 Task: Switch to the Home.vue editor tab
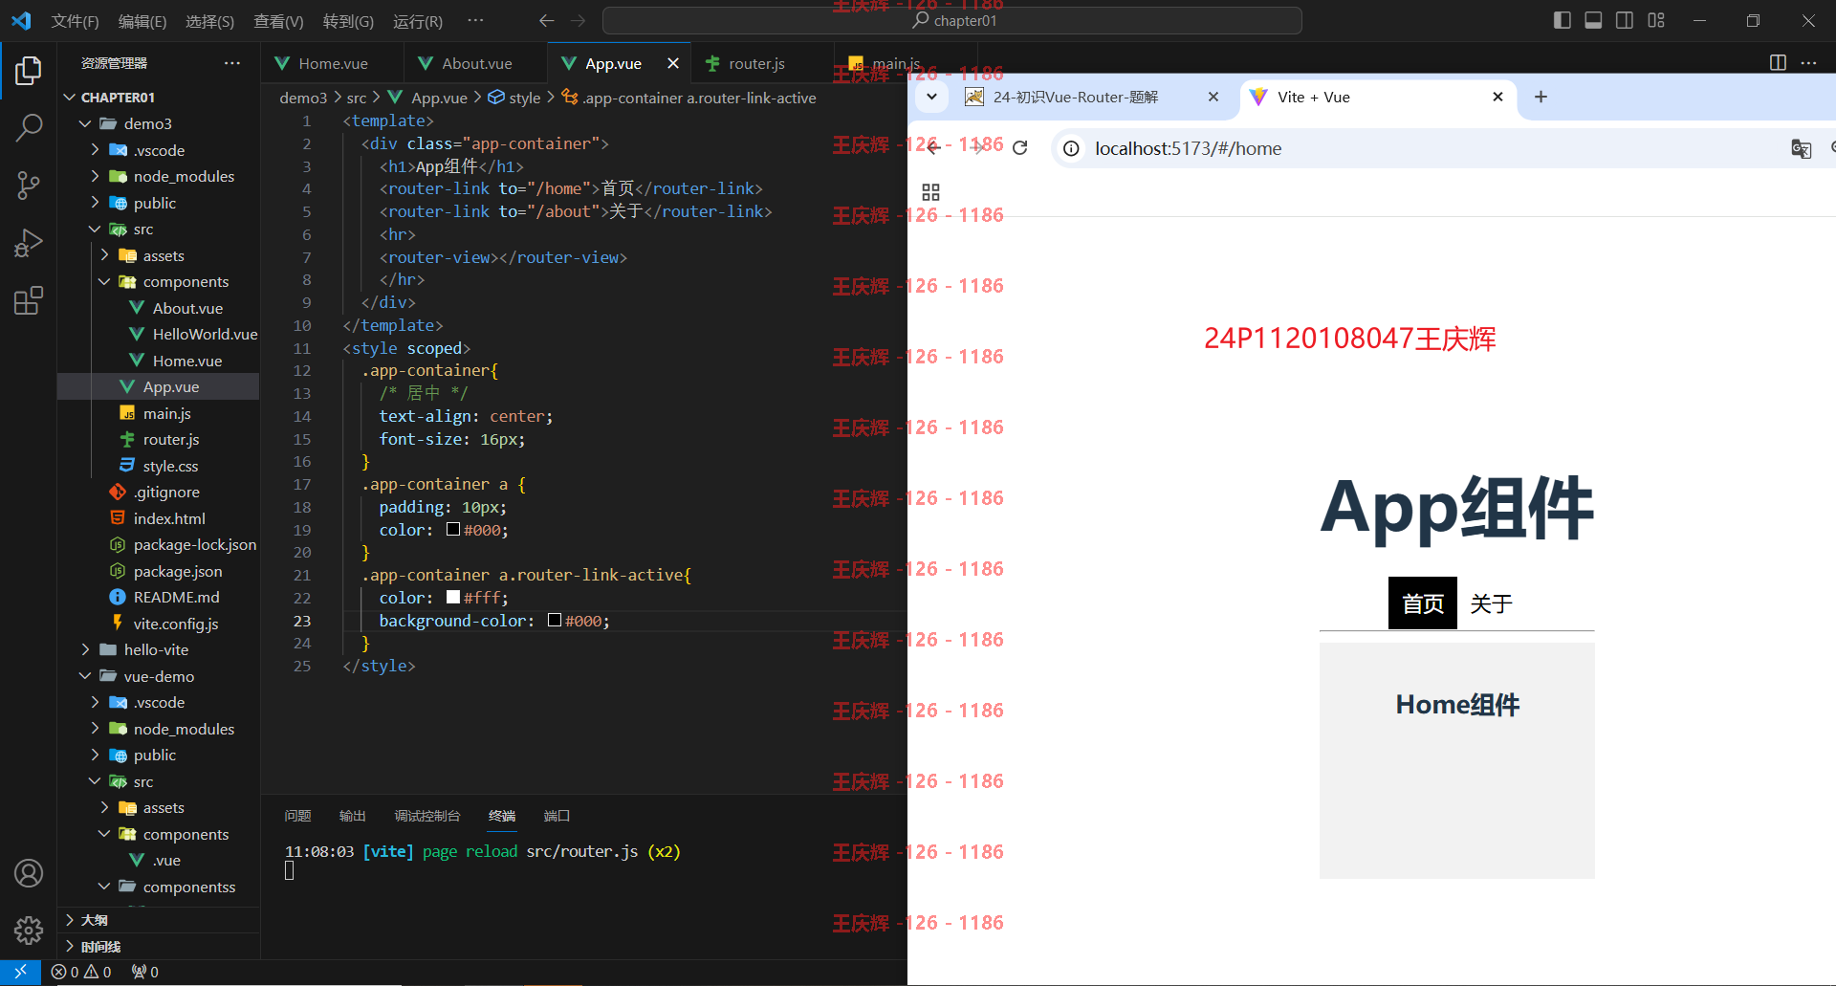click(333, 63)
